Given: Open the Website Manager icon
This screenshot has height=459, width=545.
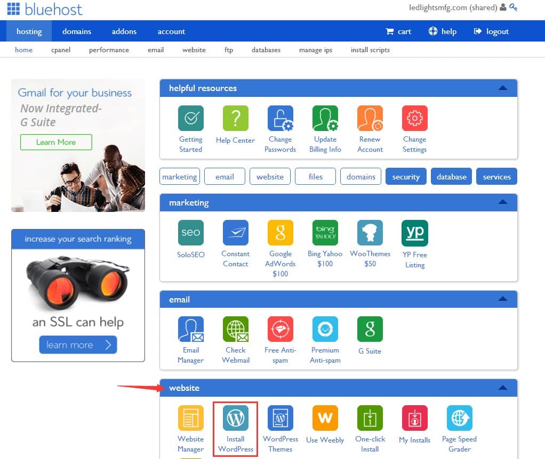Looking at the screenshot, I should click(x=190, y=419).
